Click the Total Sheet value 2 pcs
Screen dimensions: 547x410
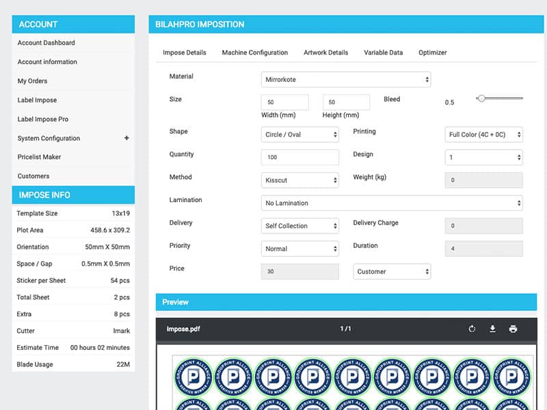pos(122,297)
